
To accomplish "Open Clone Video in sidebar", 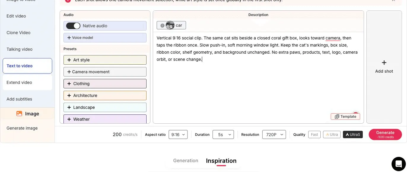I will [27, 33].
